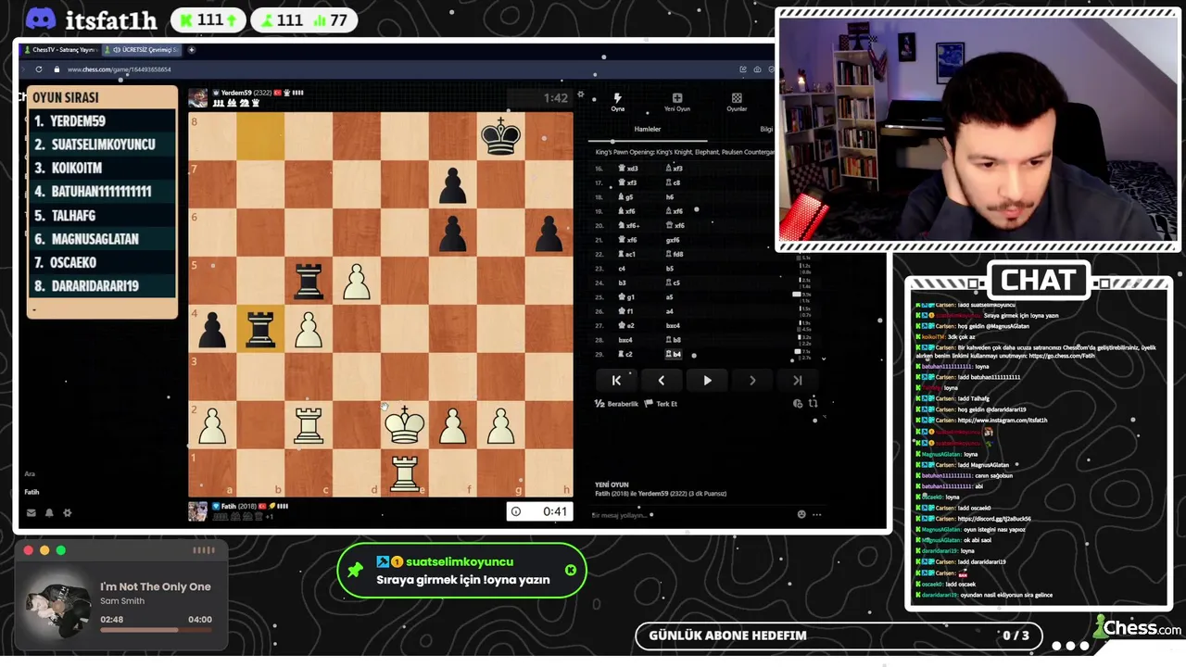This screenshot has height=667, width=1186.
Task: Click the Ara search entry in the sidebar
Action: (30, 473)
